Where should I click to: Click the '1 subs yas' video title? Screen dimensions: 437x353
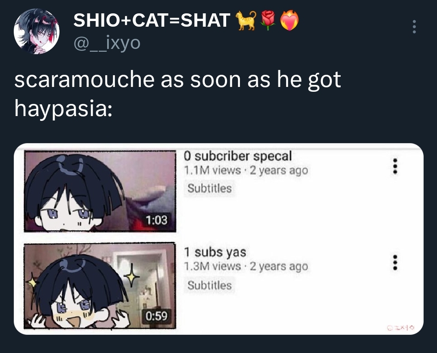click(x=215, y=252)
